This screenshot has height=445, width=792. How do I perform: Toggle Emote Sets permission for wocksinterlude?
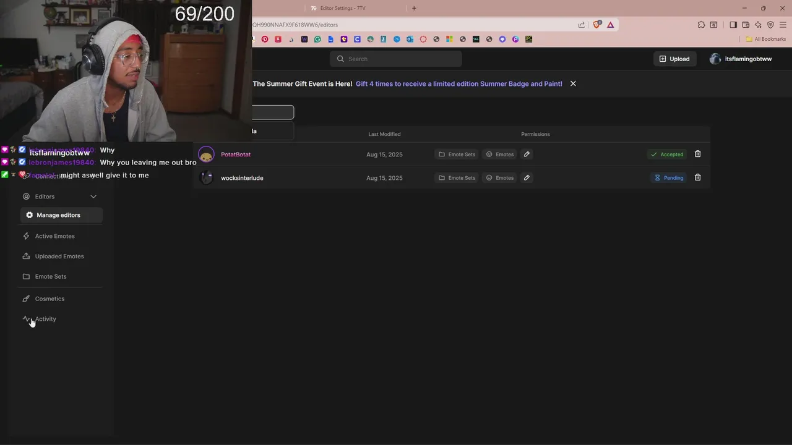pyautogui.click(x=457, y=177)
